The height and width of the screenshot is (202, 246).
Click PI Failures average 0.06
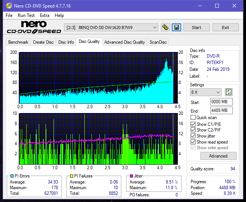(114, 182)
